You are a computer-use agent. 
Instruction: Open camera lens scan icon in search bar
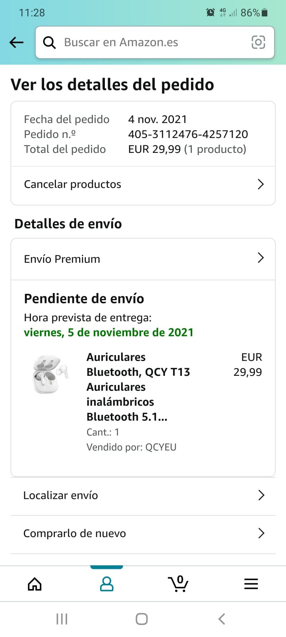point(258,42)
